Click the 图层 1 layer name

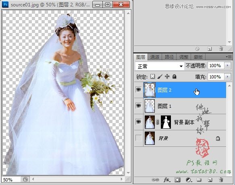pos(164,106)
